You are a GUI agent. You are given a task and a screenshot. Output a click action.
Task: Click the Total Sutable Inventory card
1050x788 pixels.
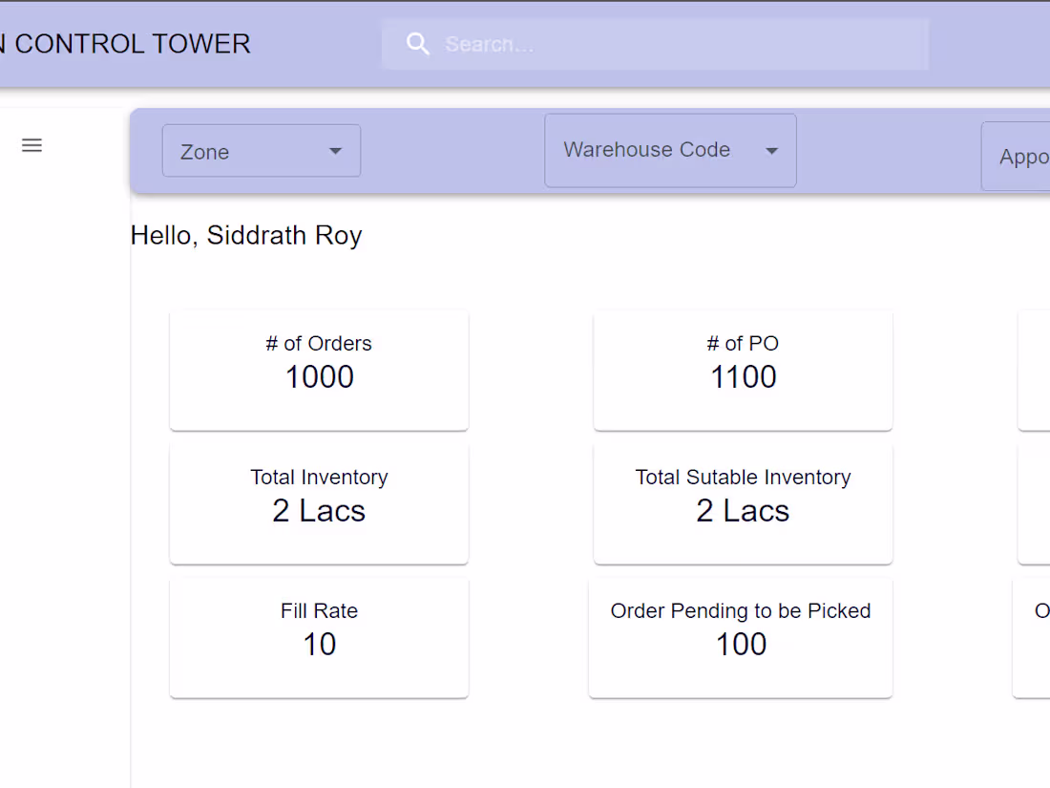pyautogui.click(x=743, y=503)
